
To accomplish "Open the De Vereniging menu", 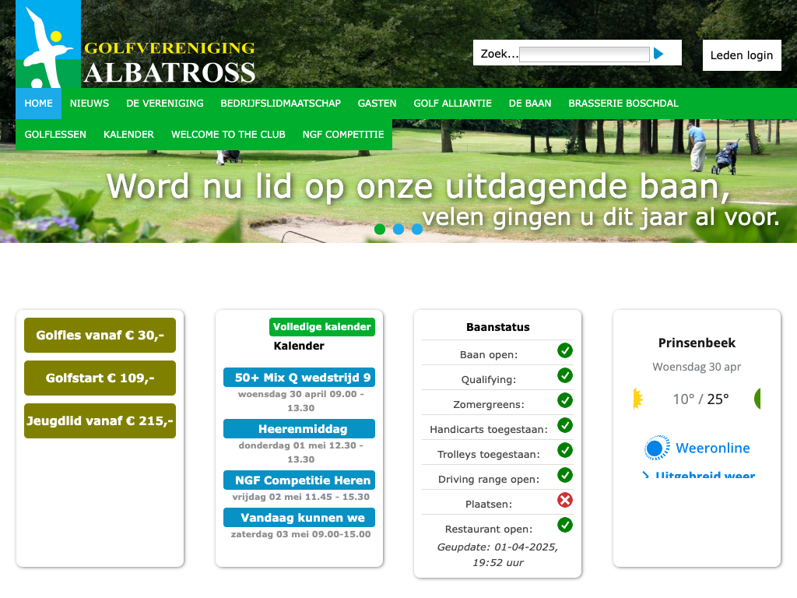I will tap(165, 104).
